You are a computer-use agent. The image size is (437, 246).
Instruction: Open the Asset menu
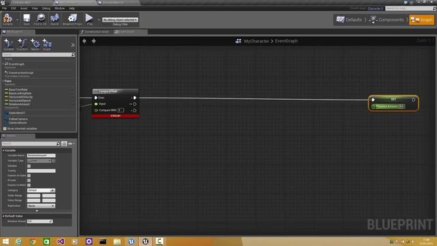tap(24, 8)
